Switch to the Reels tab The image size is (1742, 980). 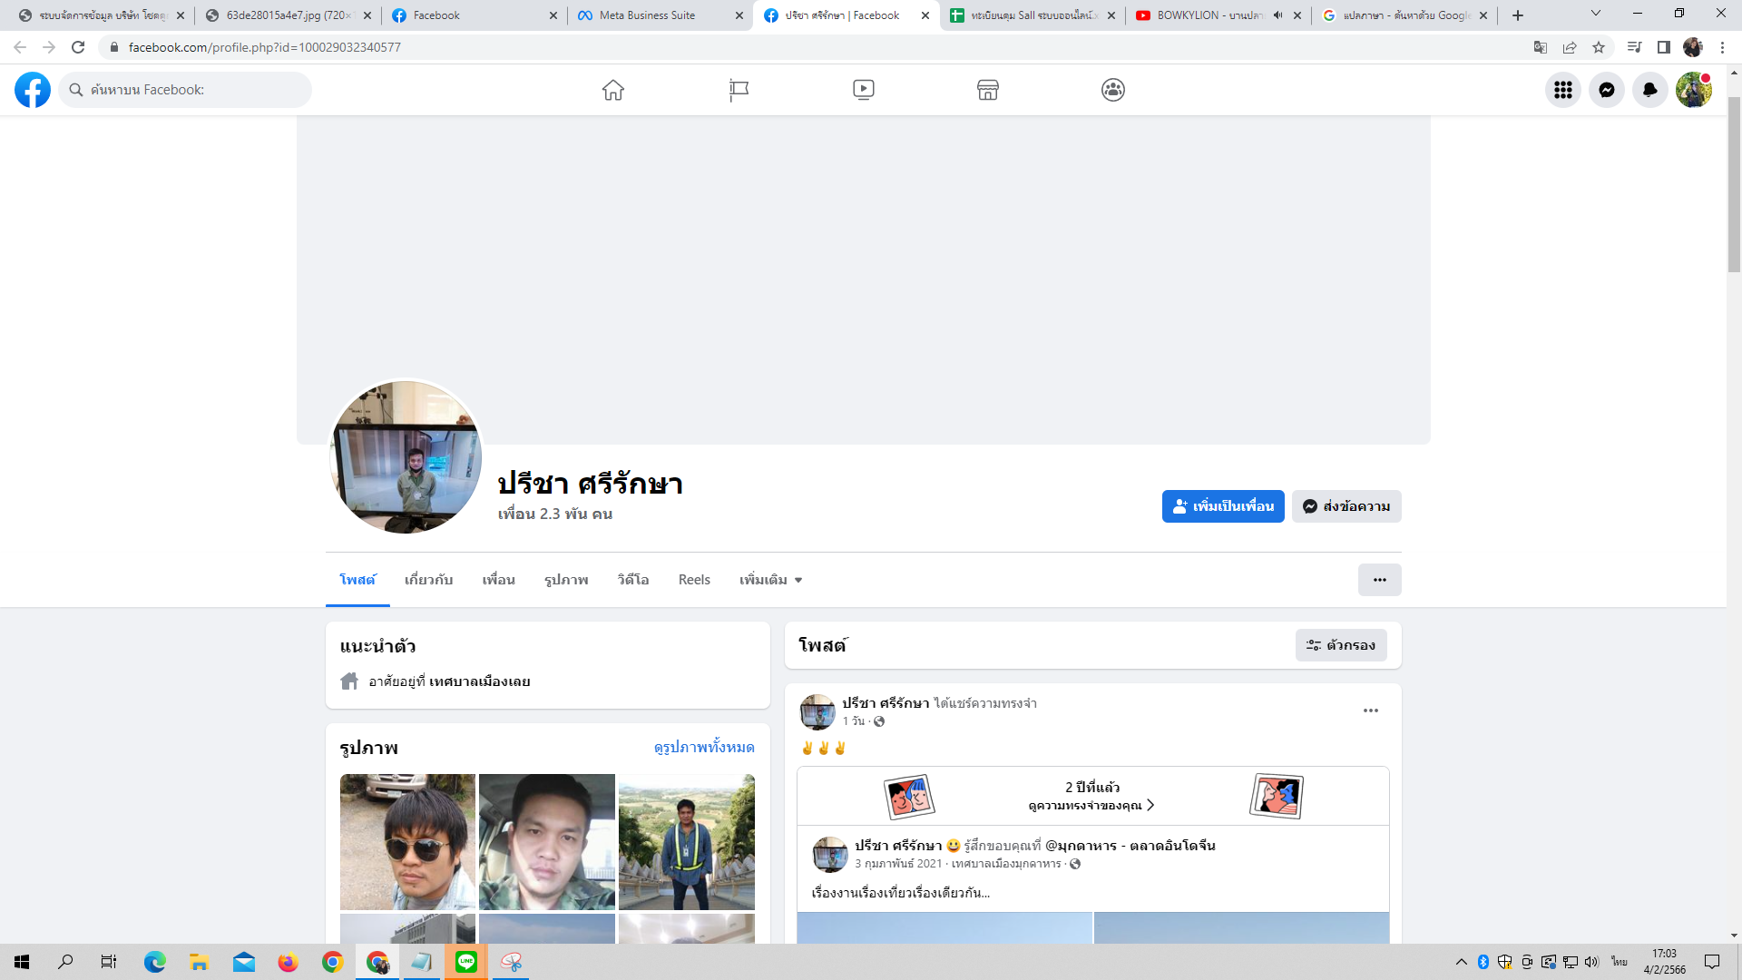(x=694, y=580)
